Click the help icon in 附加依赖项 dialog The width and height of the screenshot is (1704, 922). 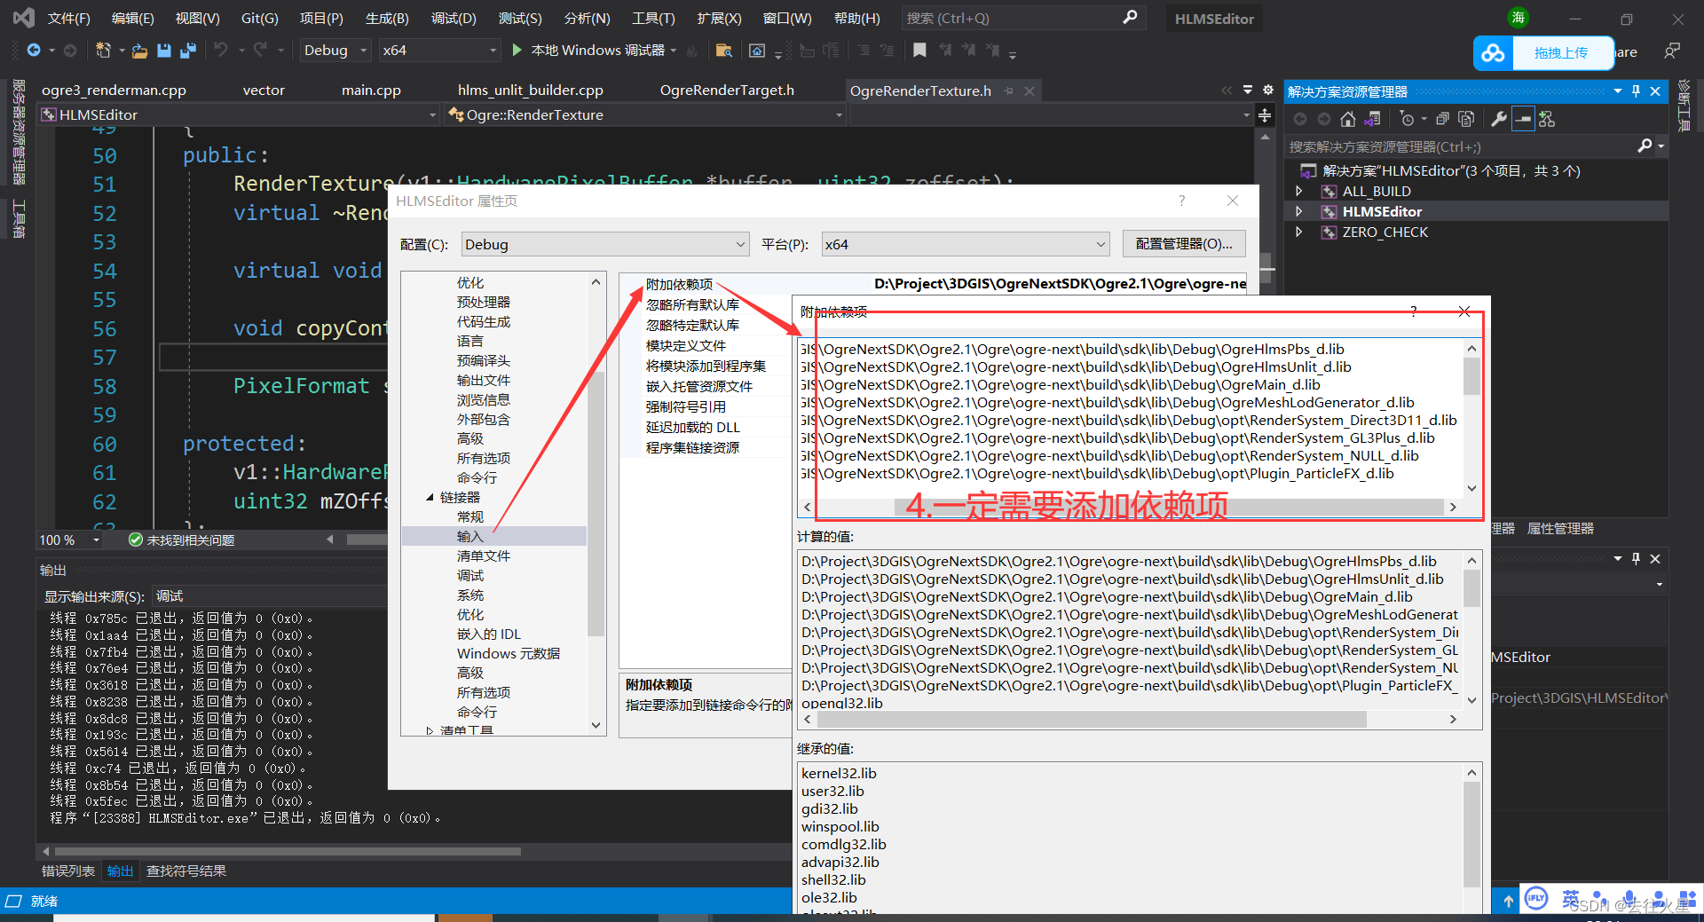(x=1414, y=311)
